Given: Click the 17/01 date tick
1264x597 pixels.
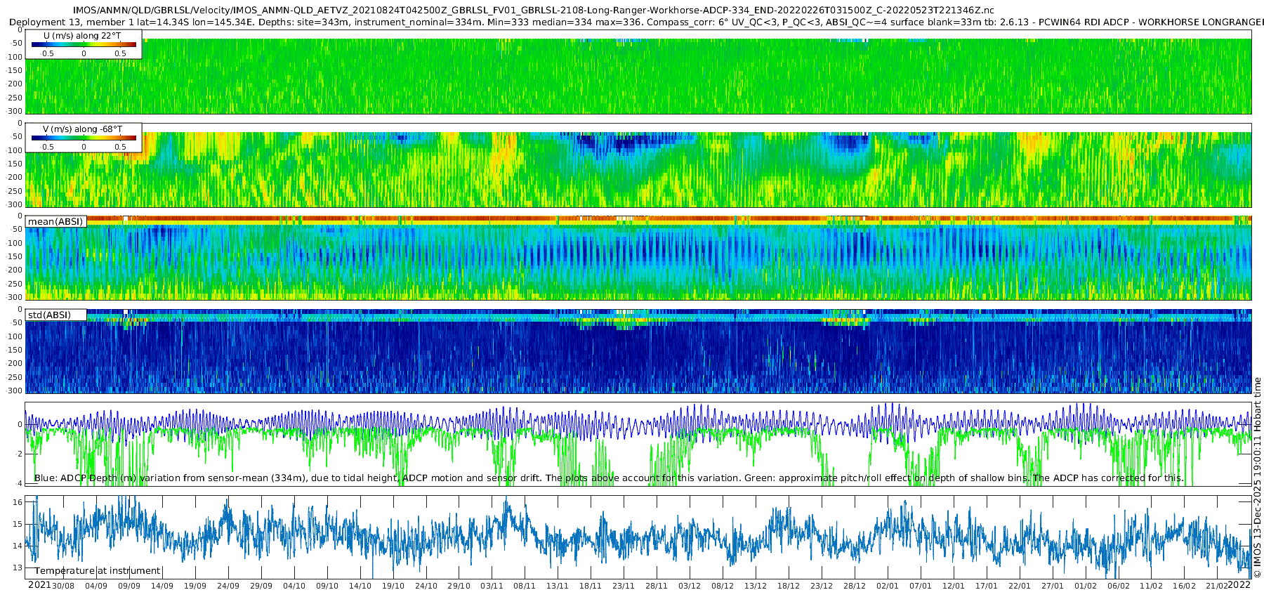Looking at the screenshot, I should pyautogui.click(x=987, y=586).
